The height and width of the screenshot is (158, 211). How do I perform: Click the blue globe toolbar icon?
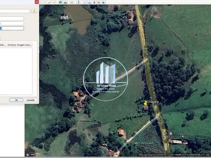coord(104,2)
